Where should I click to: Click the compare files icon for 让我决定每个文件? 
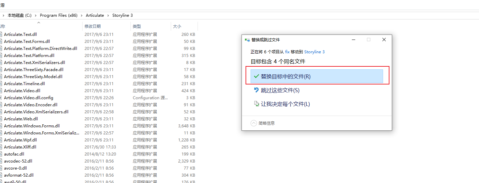pos(257,104)
